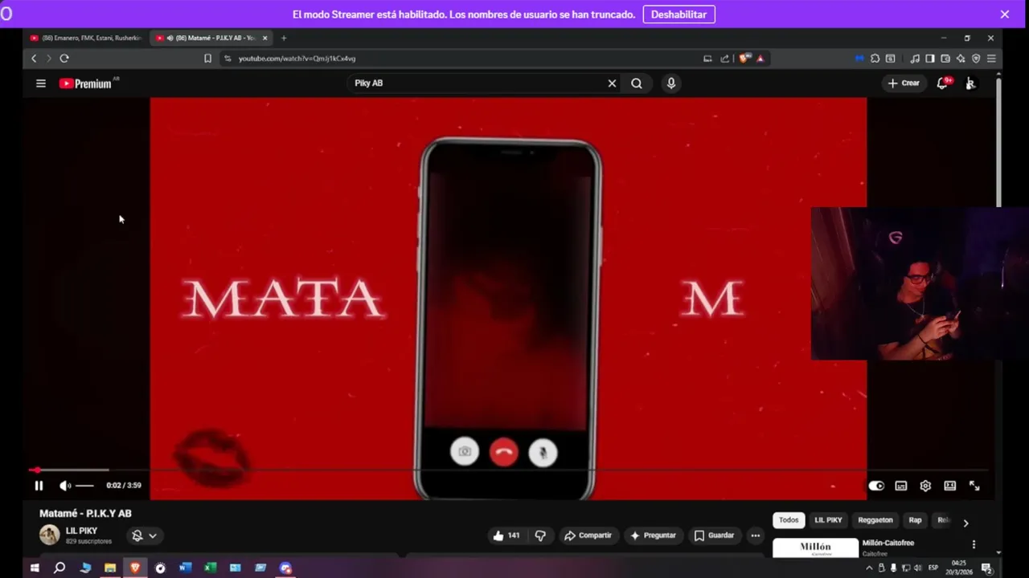Image resolution: width=1029 pixels, height=578 pixels.
Task: Seek along the red video progress bar
Action: [x=510, y=470]
